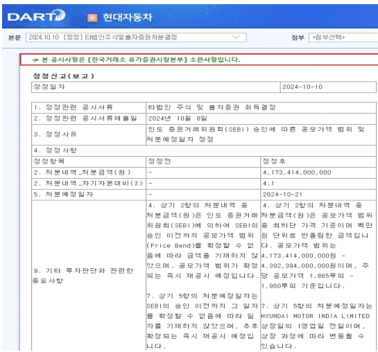The width and height of the screenshot is (378, 352).
Task: Click the 4. 정정사항 row
Action: (204, 150)
